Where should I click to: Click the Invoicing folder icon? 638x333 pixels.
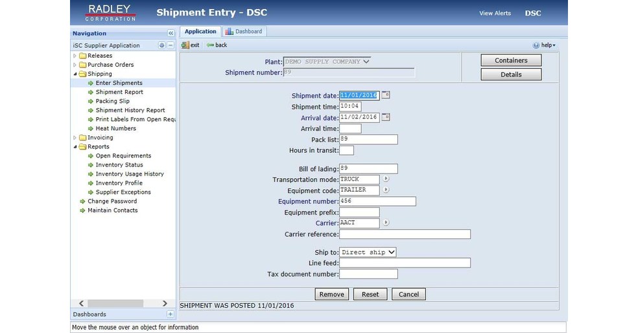pyautogui.click(x=82, y=137)
